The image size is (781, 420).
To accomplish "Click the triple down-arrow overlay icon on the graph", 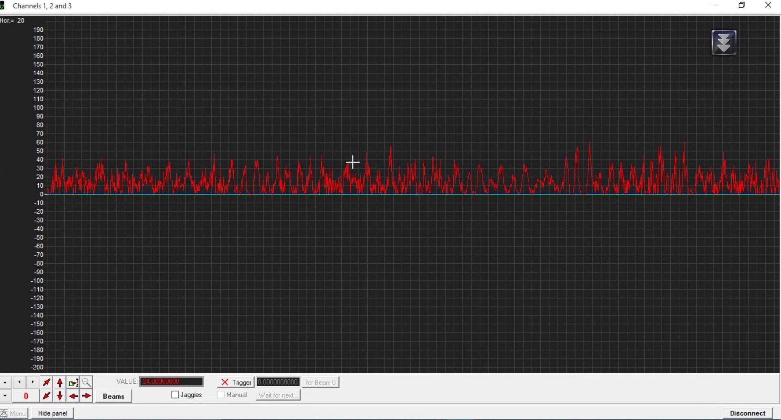I will click(x=724, y=42).
